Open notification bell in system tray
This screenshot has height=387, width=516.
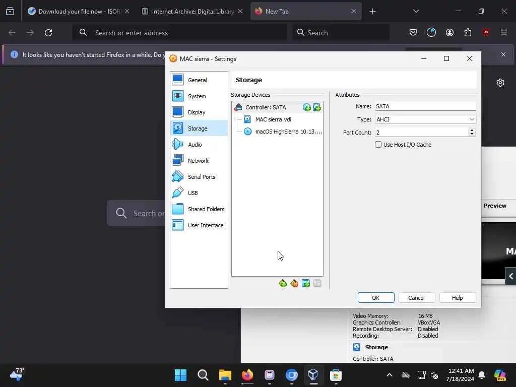pyautogui.click(x=482, y=375)
